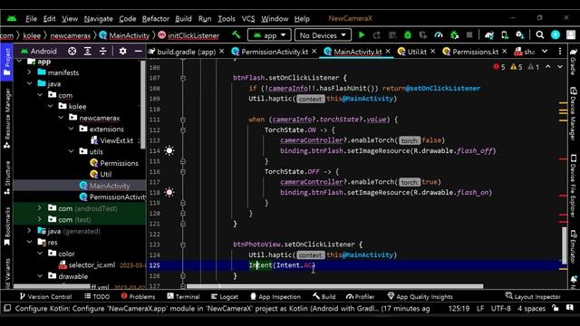The image size is (580, 326).
Task: Toggle the Emulator side panel
Action: click(x=574, y=247)
